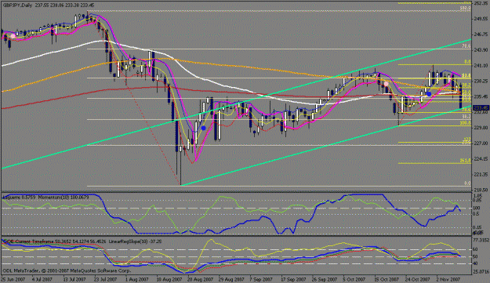This screenshot has height=283, width=490.
Task: Click the 25.0716 value on lower indicator axis
Action: pos(481,271)
